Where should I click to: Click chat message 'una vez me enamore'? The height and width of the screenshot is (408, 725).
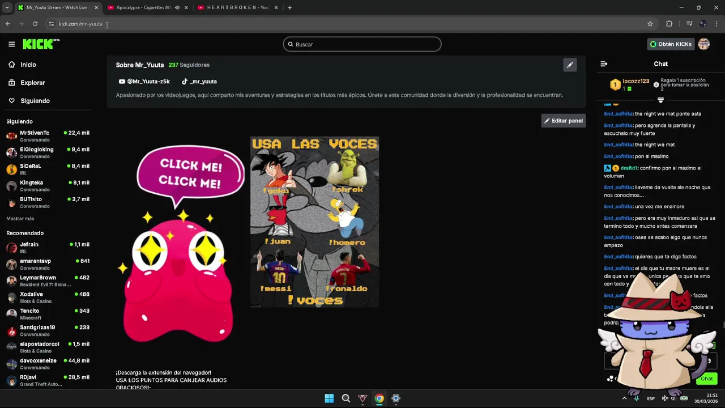(x=659, y=207)
